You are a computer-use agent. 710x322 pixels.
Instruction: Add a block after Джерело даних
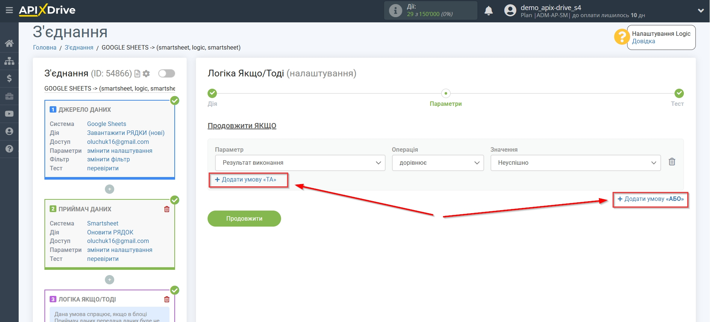109,189
